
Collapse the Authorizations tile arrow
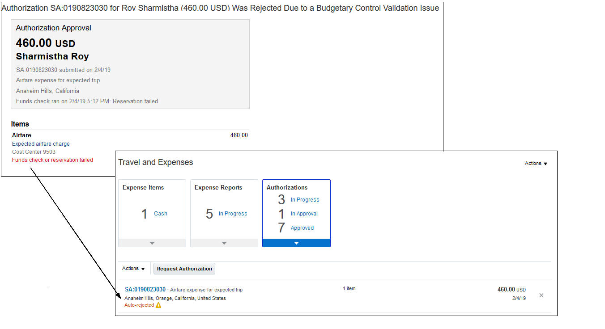296,243
